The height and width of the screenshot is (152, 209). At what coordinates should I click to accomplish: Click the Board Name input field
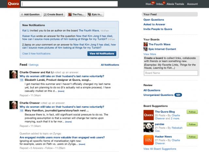pos(170,73)
